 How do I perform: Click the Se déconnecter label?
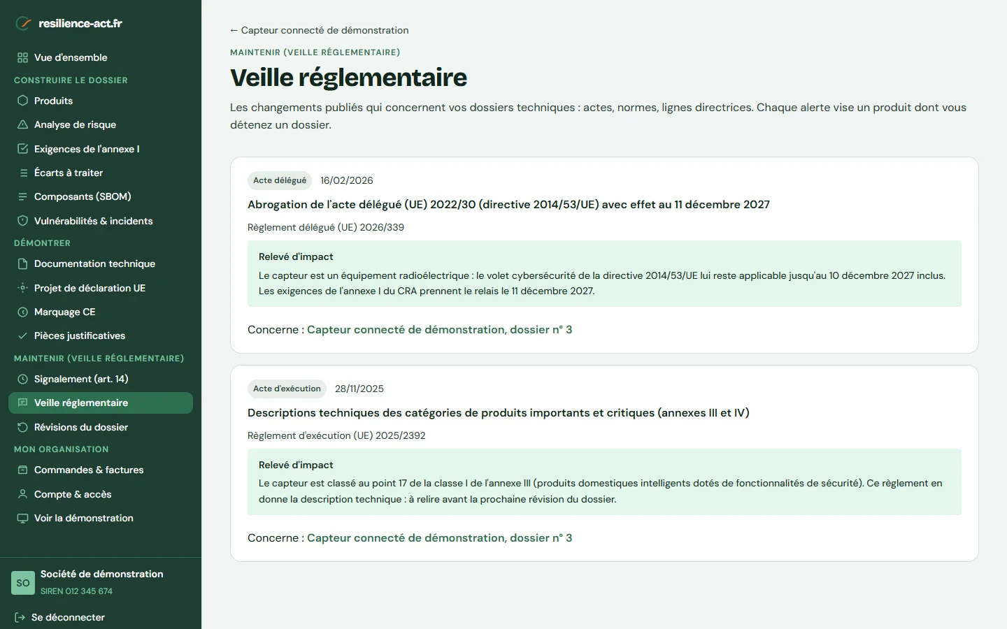(x=68, y=617)
